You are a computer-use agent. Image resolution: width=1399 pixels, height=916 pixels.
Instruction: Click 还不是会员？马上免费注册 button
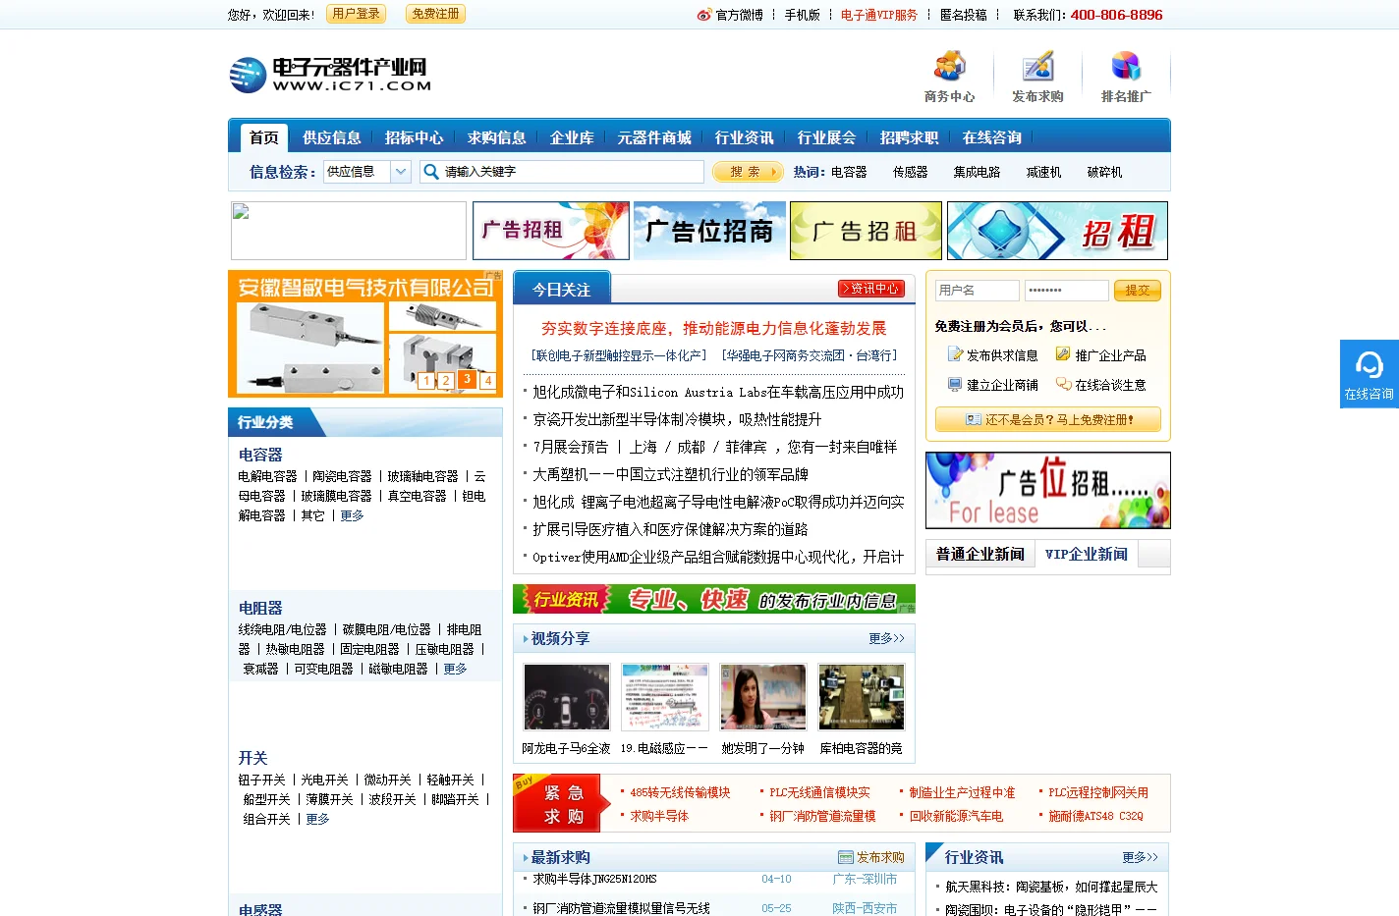pyautogui.click(x=1048, y=419)
